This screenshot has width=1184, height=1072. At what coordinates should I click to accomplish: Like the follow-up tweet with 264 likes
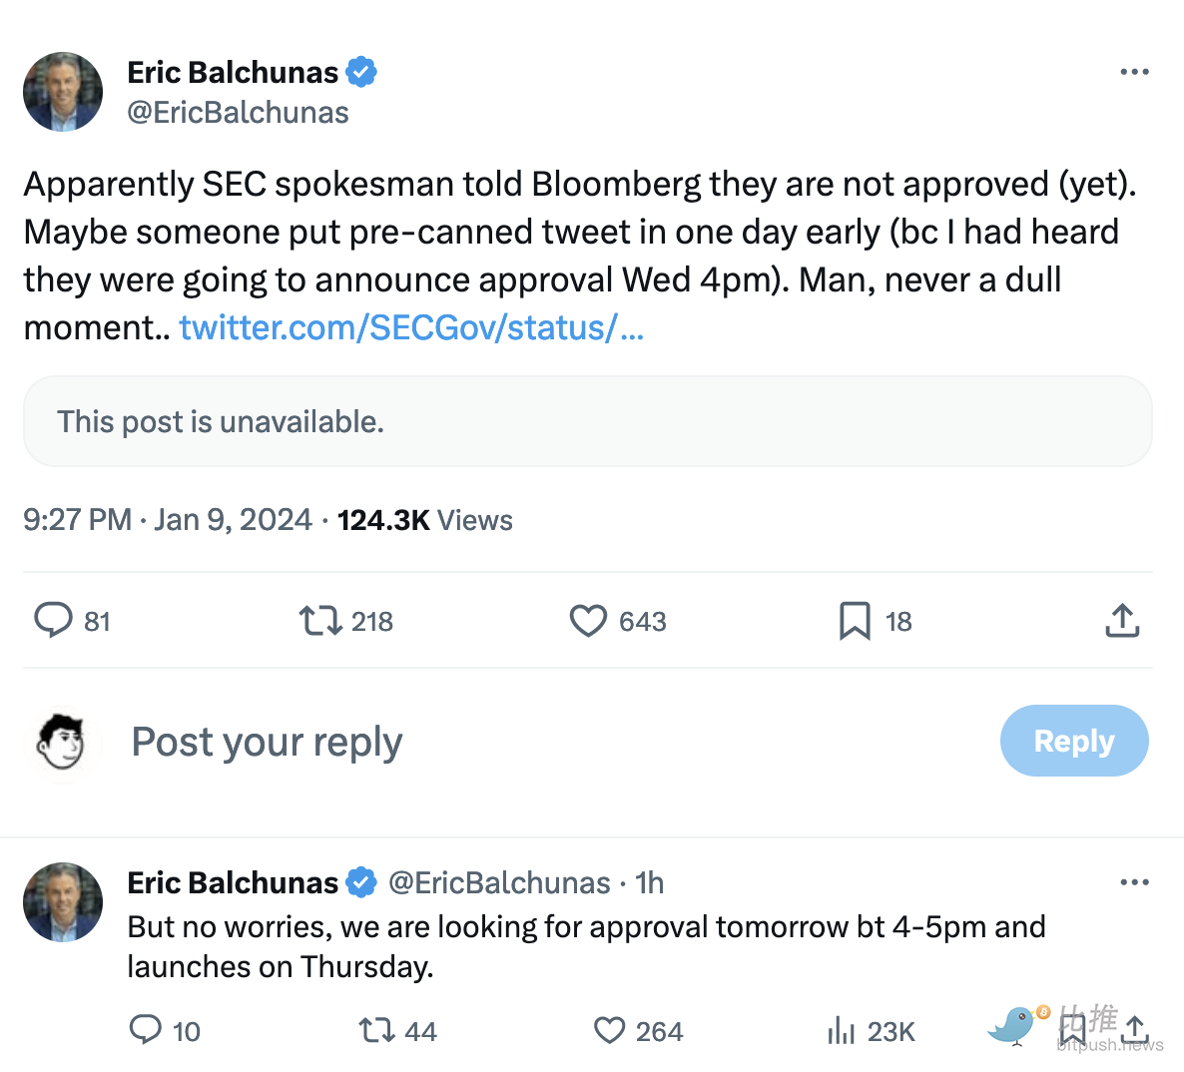(609, 1029)
